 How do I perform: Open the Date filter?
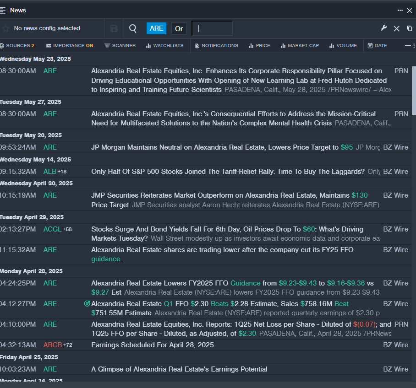click(x=377, y=46)
